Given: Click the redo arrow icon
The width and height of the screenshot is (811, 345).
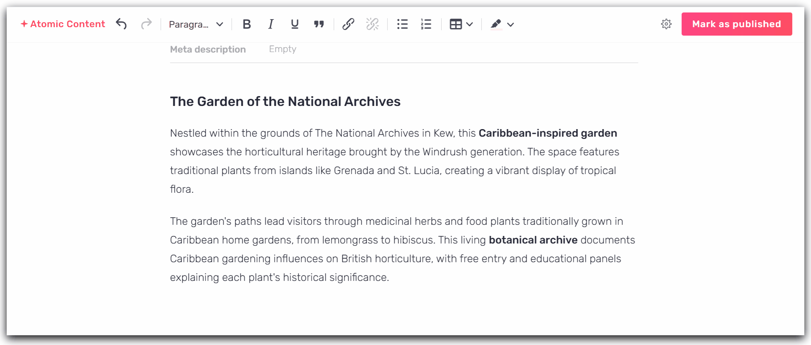Looking at the screenshot, I should coord(146,24).
